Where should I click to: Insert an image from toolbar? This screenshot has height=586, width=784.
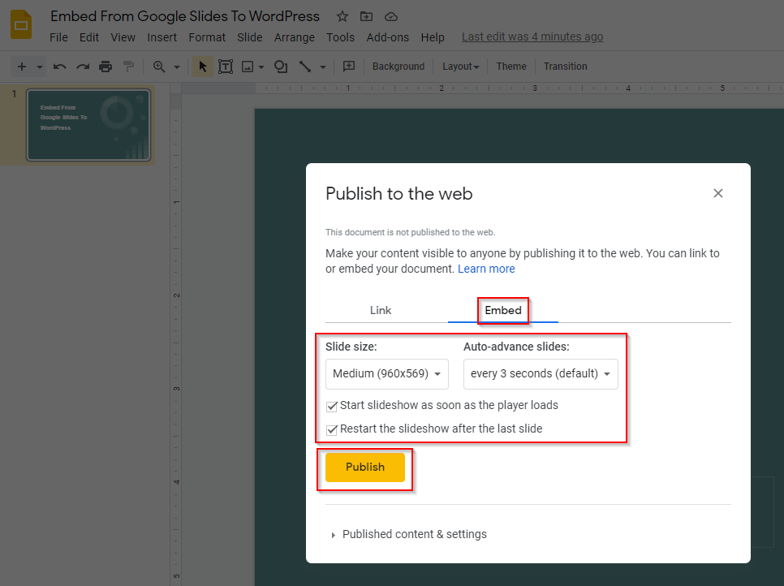(248, 67)
